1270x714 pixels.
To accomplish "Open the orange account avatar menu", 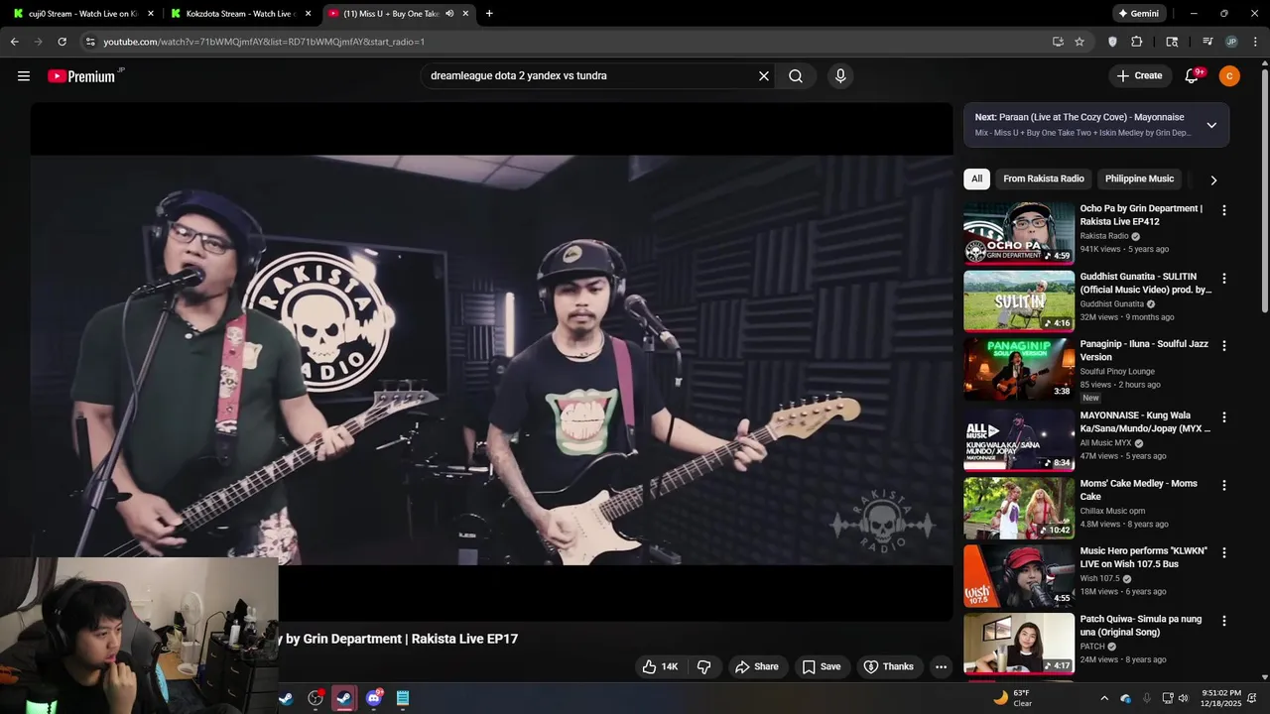I will [x=1229, y=76].
